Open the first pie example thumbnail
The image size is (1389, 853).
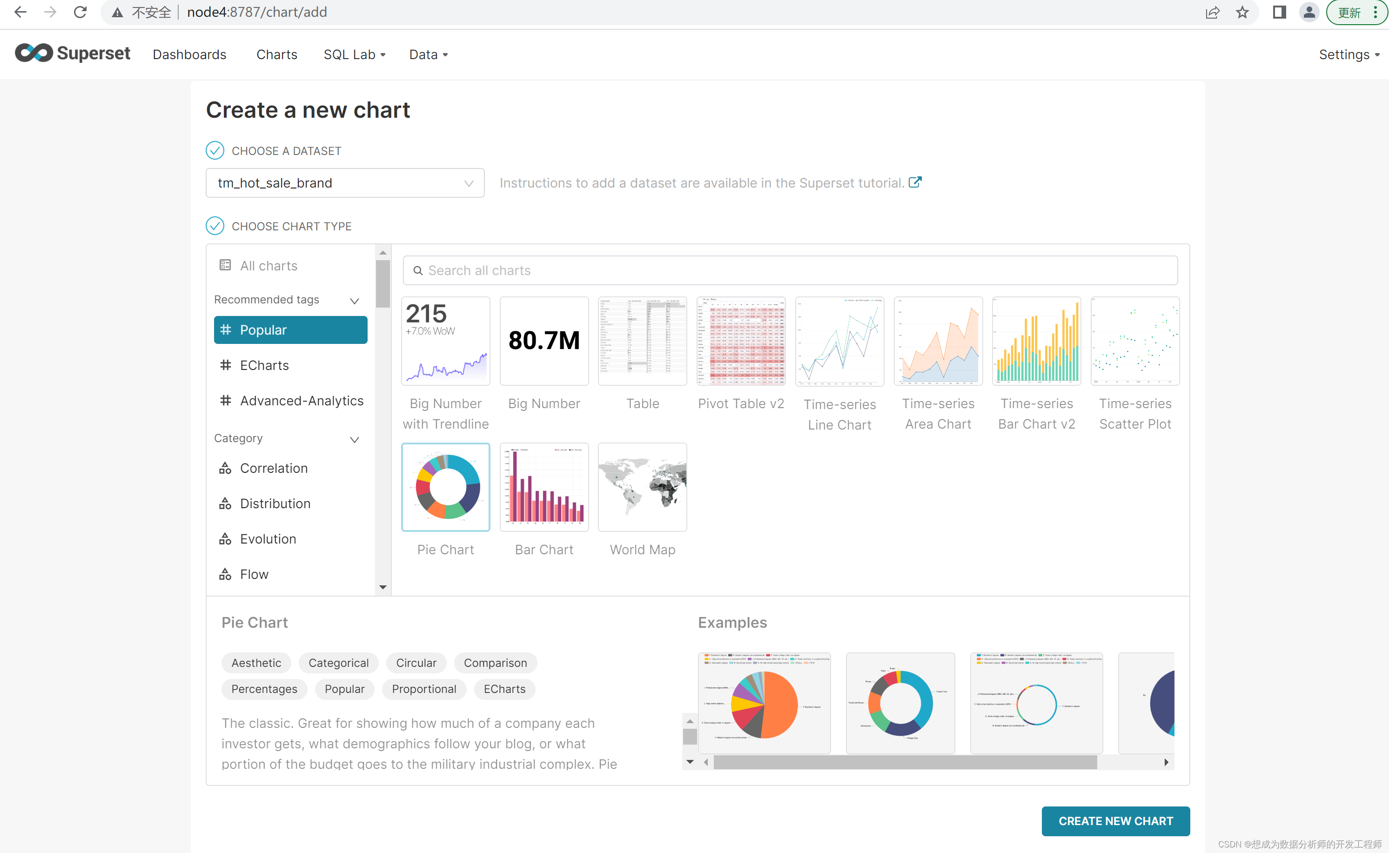[764, 703]
